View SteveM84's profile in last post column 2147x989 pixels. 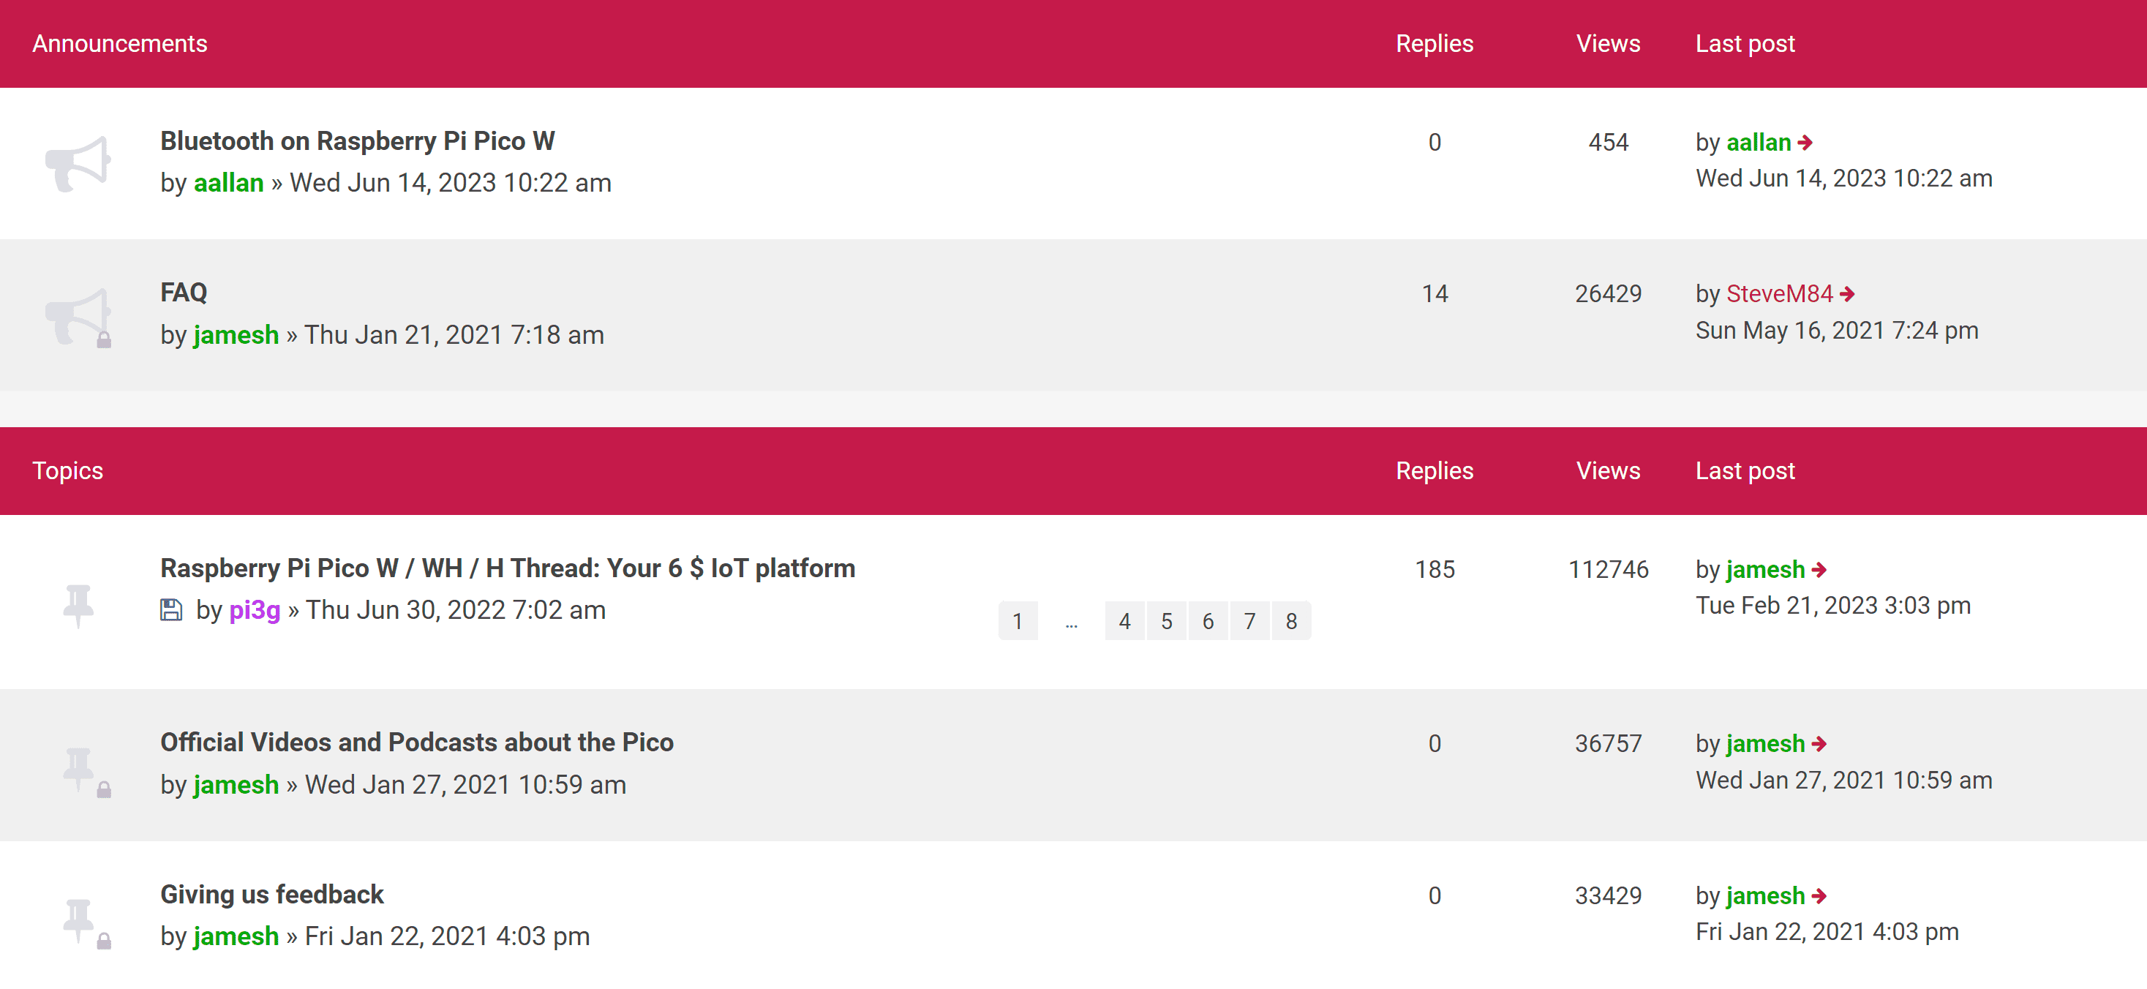[1780, 294]
